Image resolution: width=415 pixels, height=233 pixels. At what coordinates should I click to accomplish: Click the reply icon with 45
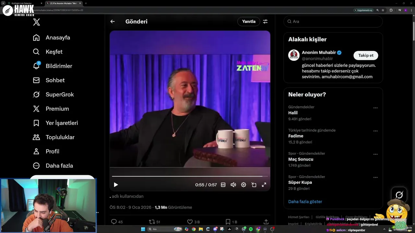114,222
